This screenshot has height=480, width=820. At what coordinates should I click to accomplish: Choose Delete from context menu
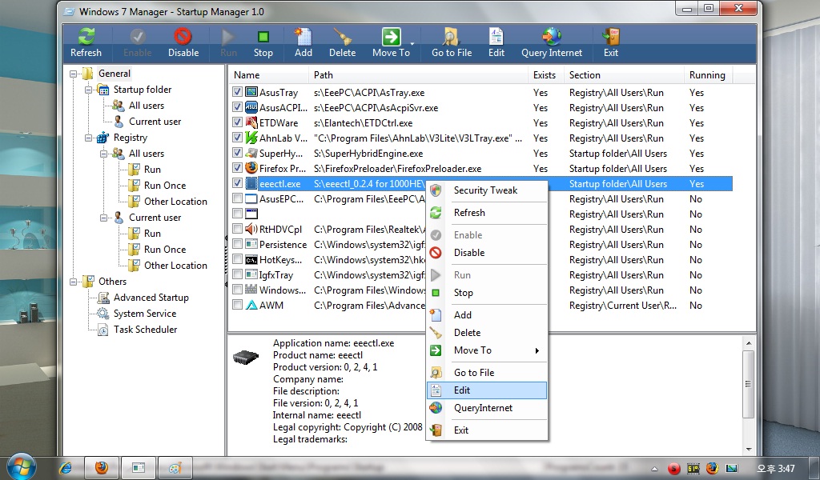click(x=488, y=333)
